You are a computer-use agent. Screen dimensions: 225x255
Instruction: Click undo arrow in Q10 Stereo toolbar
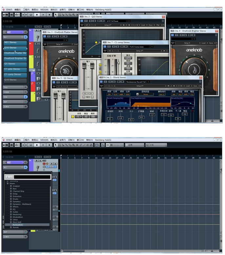click(x=87, y=25)
